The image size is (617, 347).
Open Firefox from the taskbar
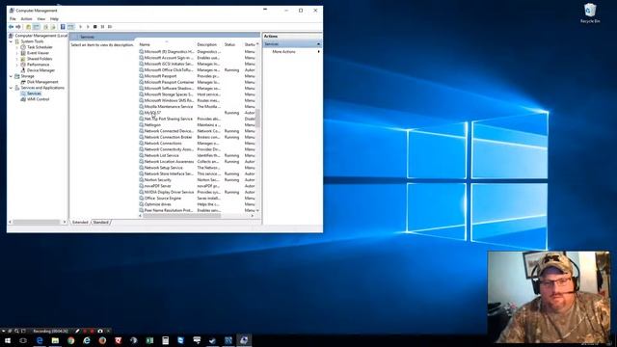102,340
